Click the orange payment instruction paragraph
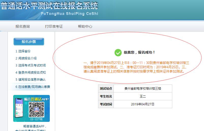The width and height of the screenshot is (204, 131). (x=135, y=67)
